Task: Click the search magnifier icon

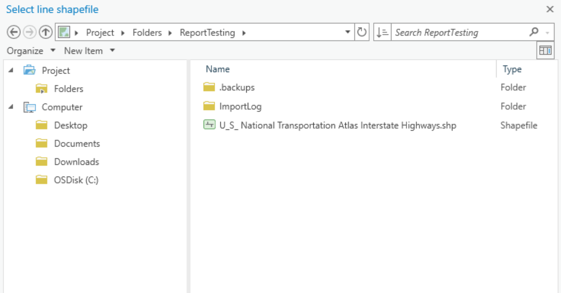Action: click(534, 32)
